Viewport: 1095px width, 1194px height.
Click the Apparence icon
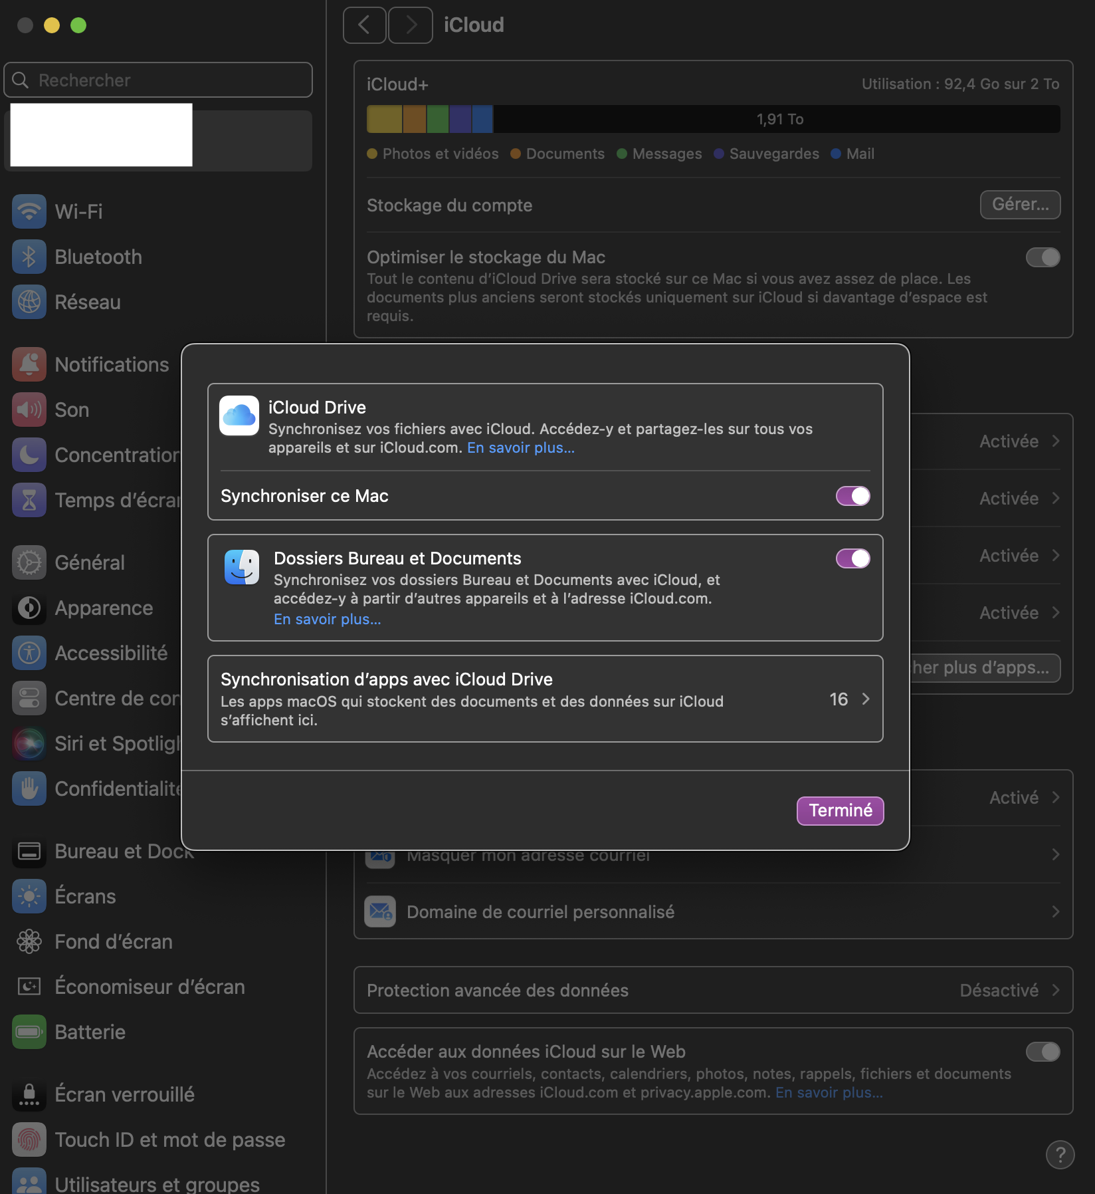[29, 608]
